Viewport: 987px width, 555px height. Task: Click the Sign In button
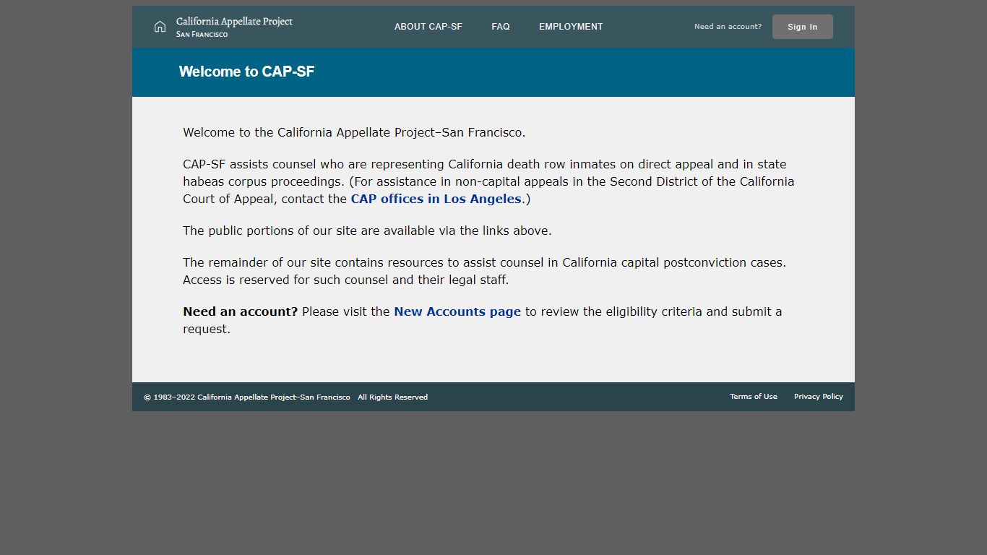[802, 27]
